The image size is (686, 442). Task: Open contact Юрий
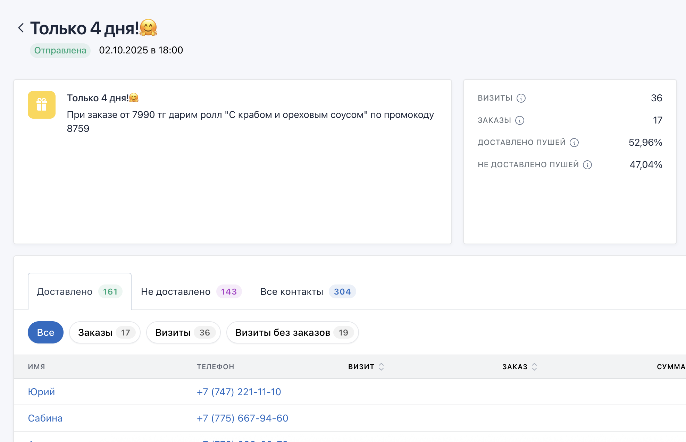pos(41,392)
